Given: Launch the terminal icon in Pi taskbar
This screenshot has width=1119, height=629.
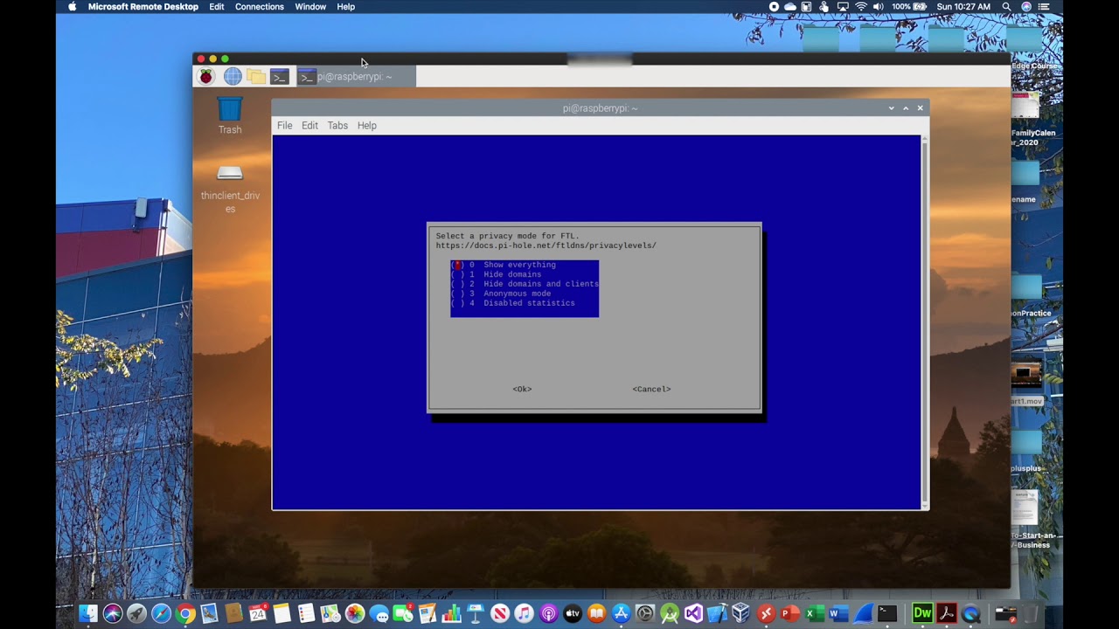Looking at the screenshot, I should 279,77.
